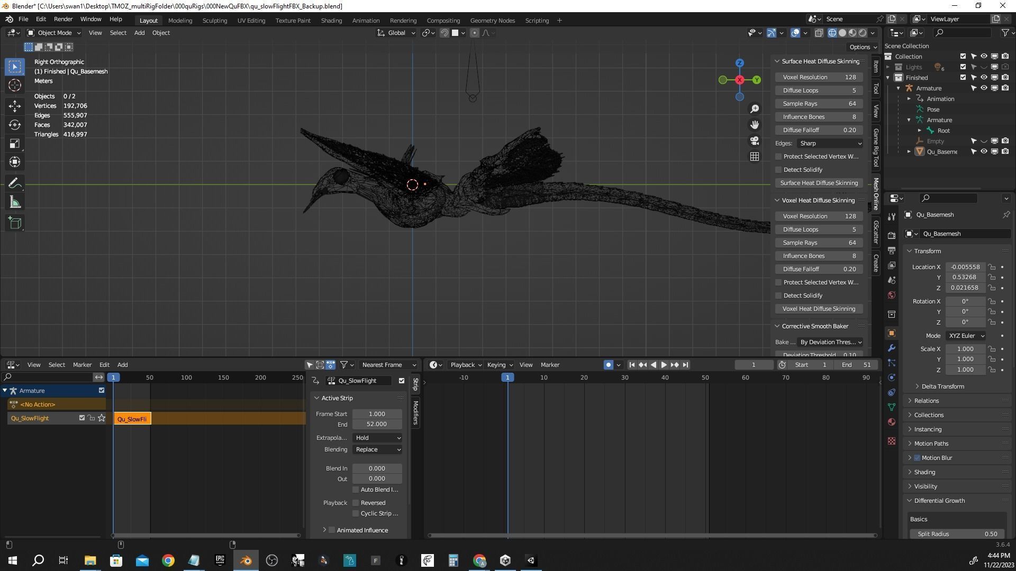Toggle the Cyclic Strip Time checkbox
The height and width of the screenshot is (571, 1016).
pos(356,513)
